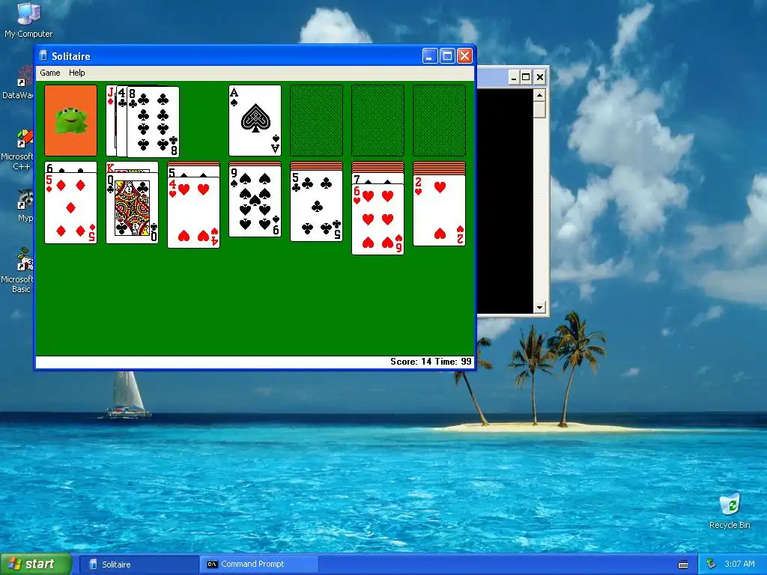Switch to Command Prompt in the taskbar
Screen dimensions: 767x575
[259, 565]
